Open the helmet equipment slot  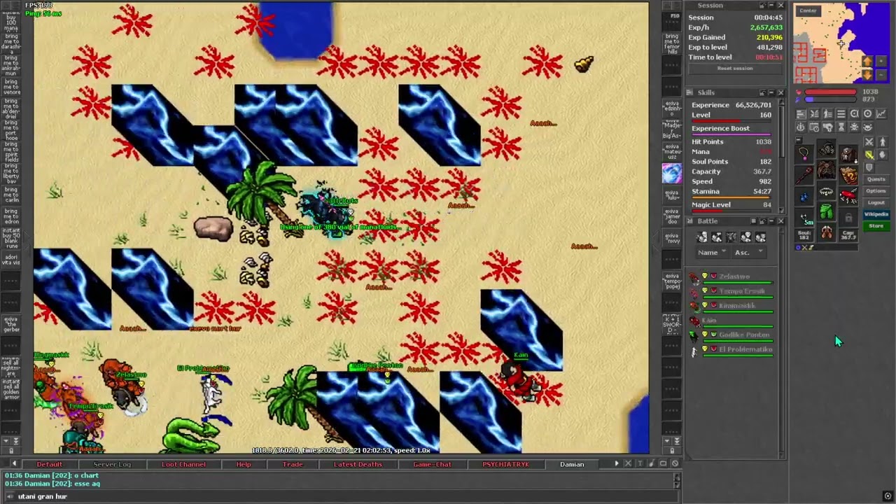[826, 149]
